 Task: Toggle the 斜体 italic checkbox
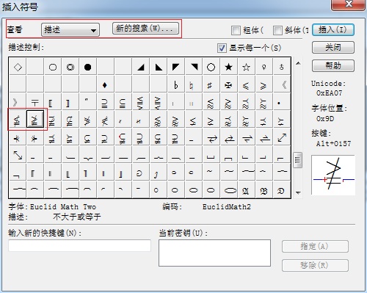[277, 30]
